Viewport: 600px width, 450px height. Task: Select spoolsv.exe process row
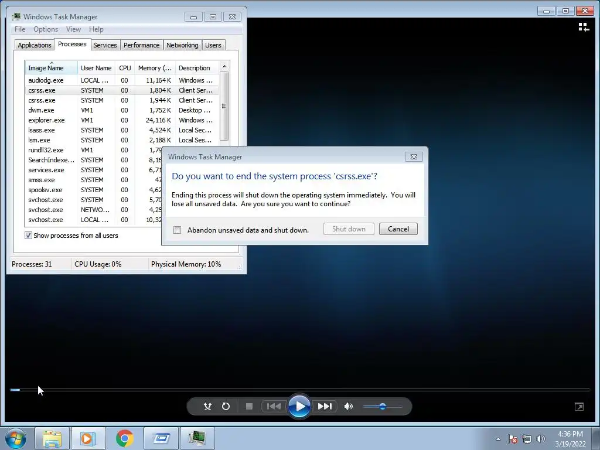click(x=93, y=189)
